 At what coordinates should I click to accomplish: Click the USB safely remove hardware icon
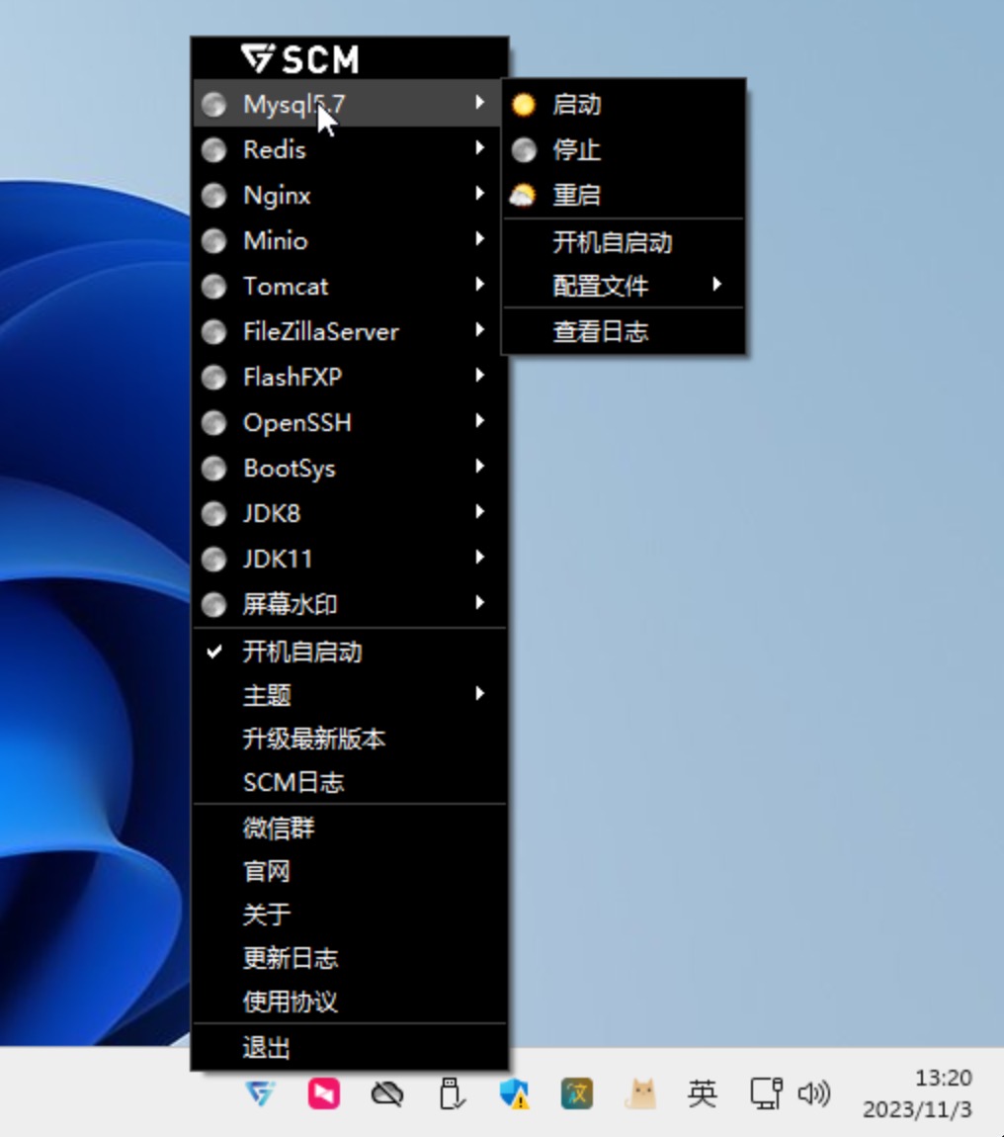click(x=452, y=1093)
